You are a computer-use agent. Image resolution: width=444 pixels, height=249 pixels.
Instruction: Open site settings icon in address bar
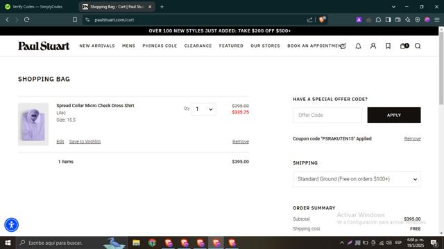pos(88,20)
